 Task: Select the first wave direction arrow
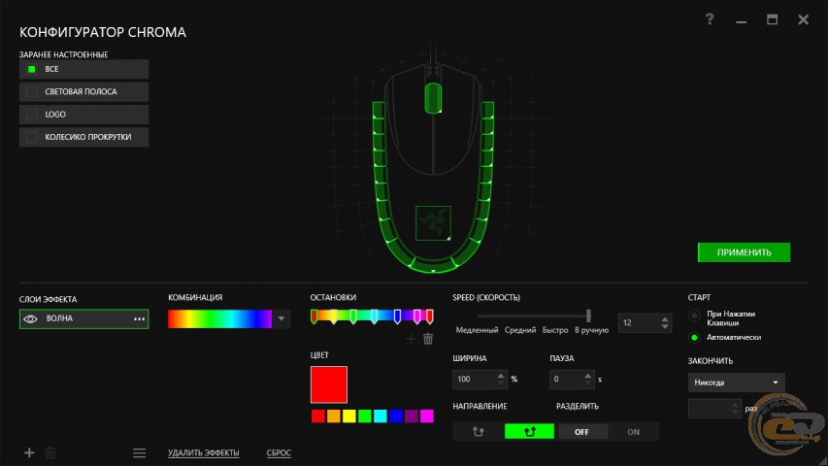click(x=478, y=432)
